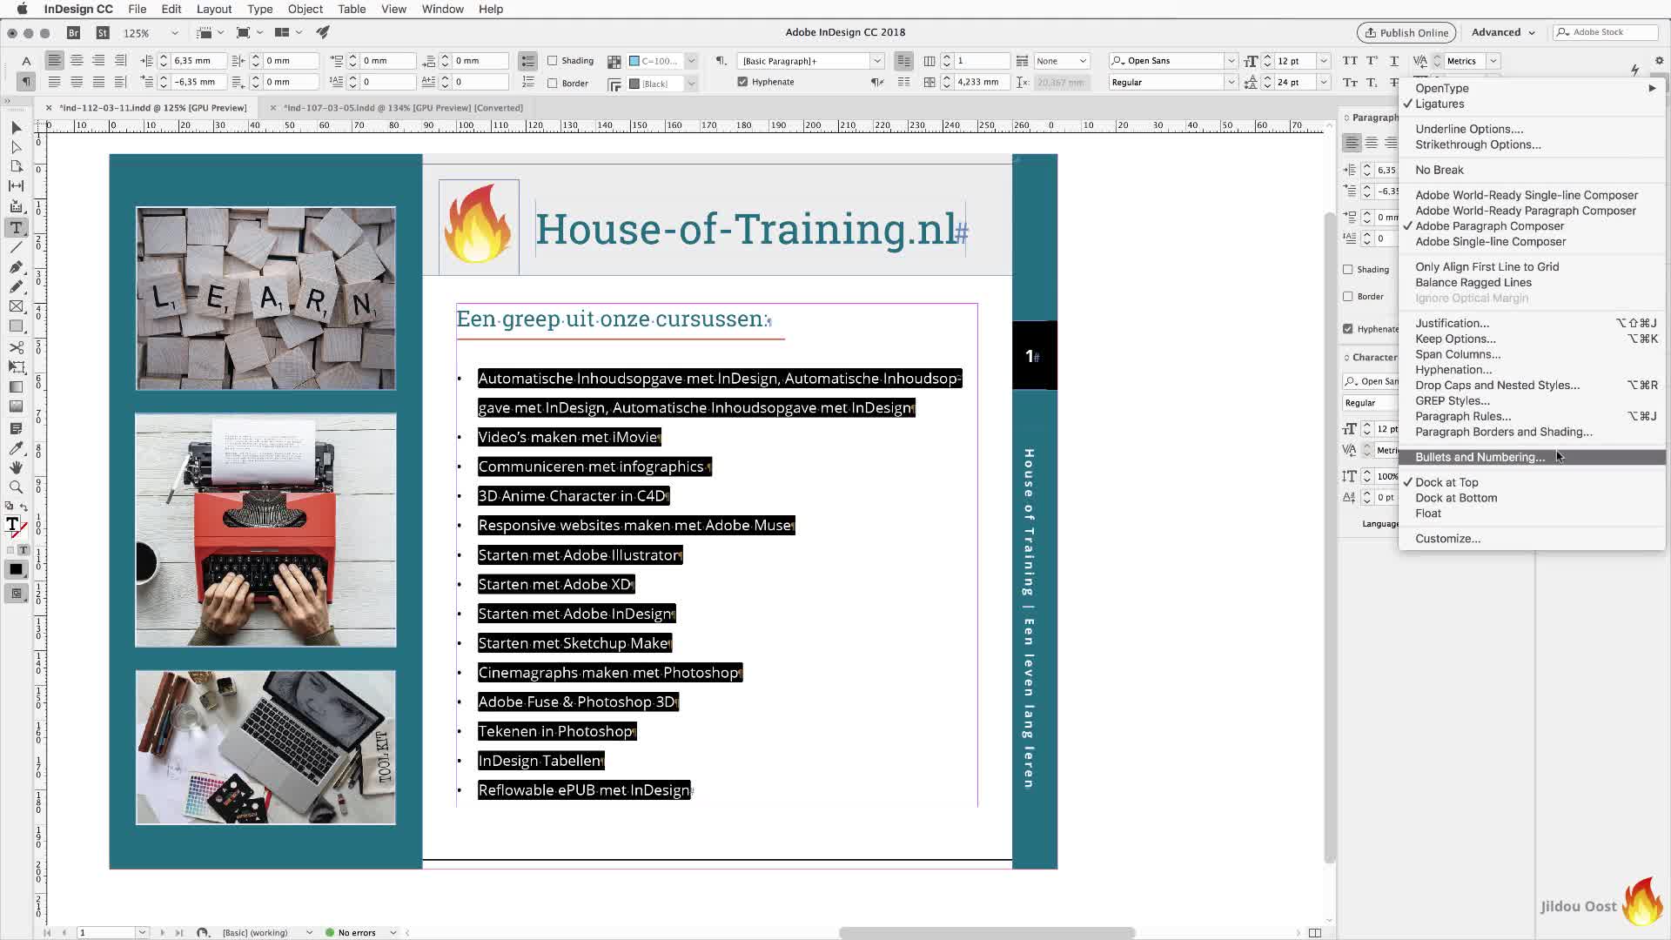Select Paragraph Rules option

pyautogui.click(x=1532, y=417)
